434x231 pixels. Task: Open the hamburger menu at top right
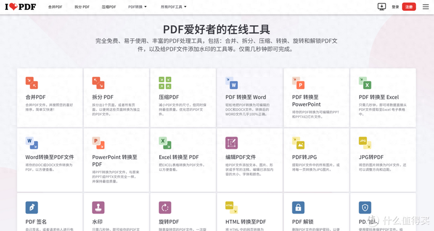click(x=426, y=7)
